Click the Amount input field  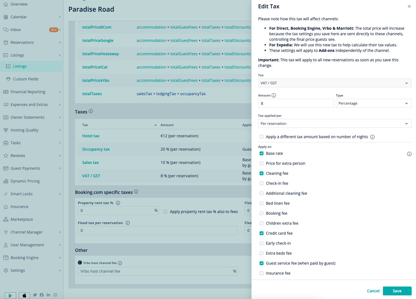pos(296,103)
